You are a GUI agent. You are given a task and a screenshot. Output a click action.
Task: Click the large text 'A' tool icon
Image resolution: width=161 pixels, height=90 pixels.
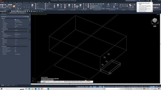point(108,4)
